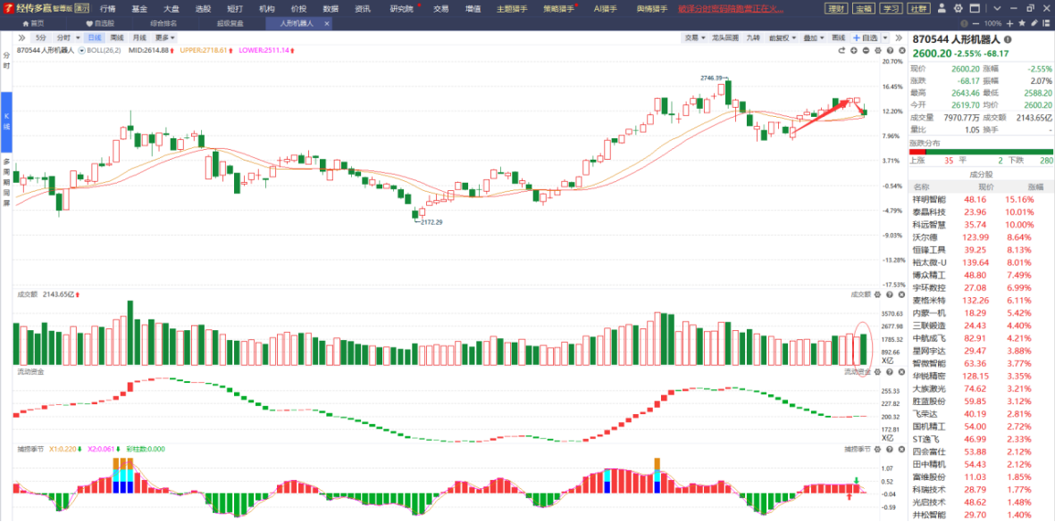This screenshot has height=522, width=1055.
Task: Open settings gear of 成交额 volume panel
Action: point(877,294)
